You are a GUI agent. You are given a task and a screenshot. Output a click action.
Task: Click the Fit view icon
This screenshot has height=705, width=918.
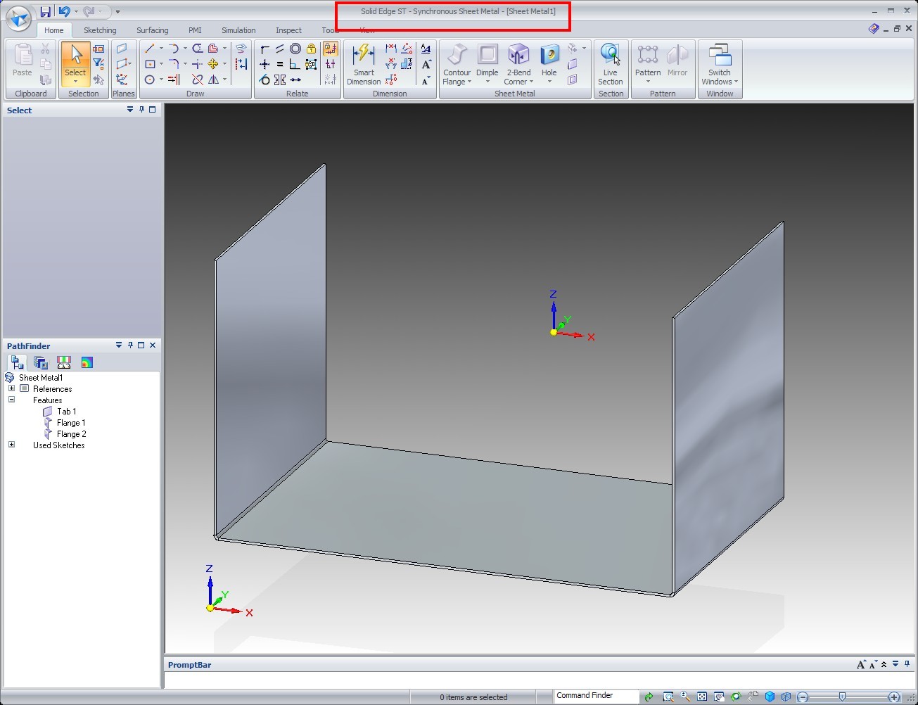coord(702,697)
